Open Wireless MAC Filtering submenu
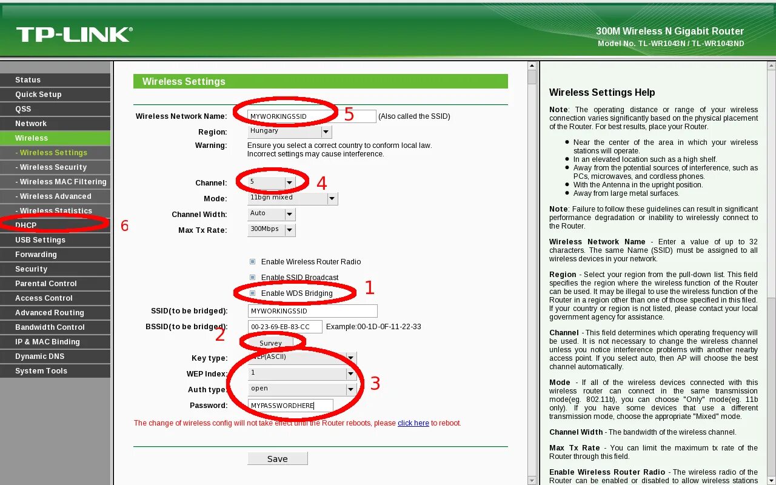776x485 pixels. (x=55, y=182)
